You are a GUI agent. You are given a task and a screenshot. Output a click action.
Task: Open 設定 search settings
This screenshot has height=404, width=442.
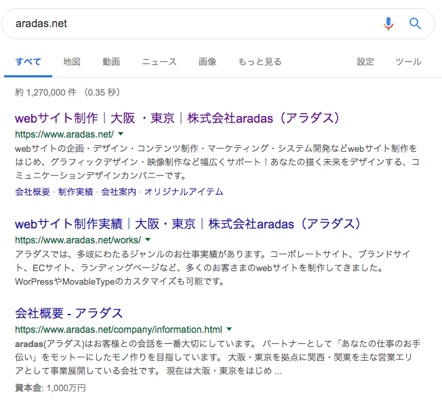(365, 62)
